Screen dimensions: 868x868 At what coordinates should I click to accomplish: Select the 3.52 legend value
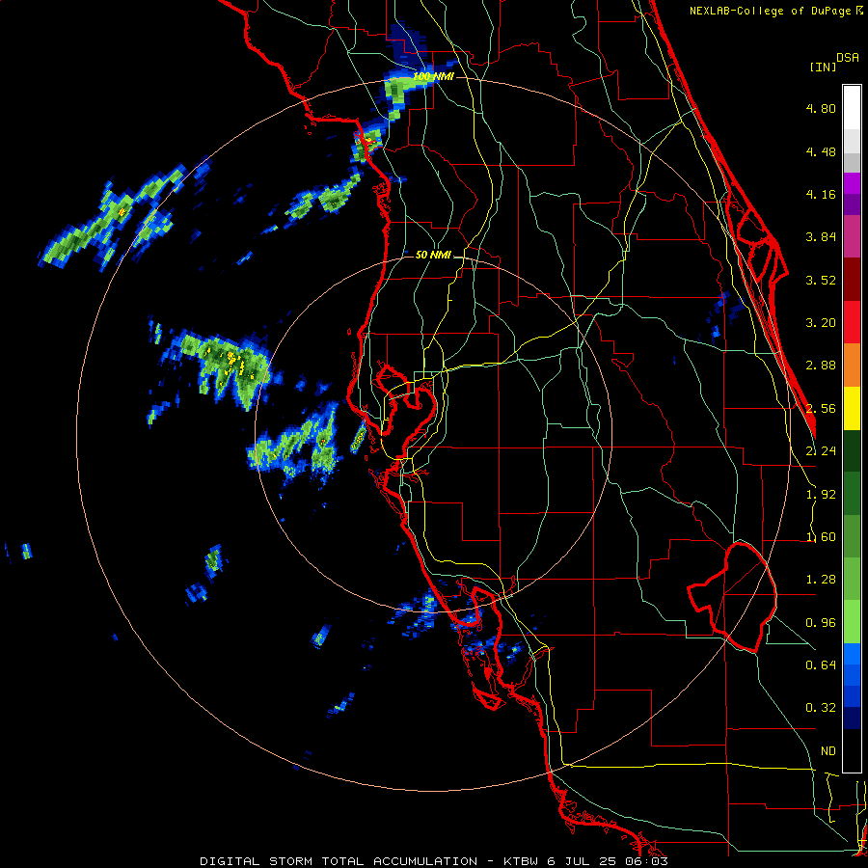(x=821, y=280)
